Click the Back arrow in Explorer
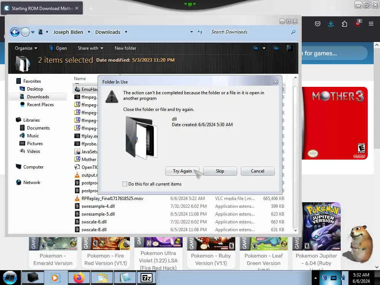380x285 pixels. click(x=15, y=32)
